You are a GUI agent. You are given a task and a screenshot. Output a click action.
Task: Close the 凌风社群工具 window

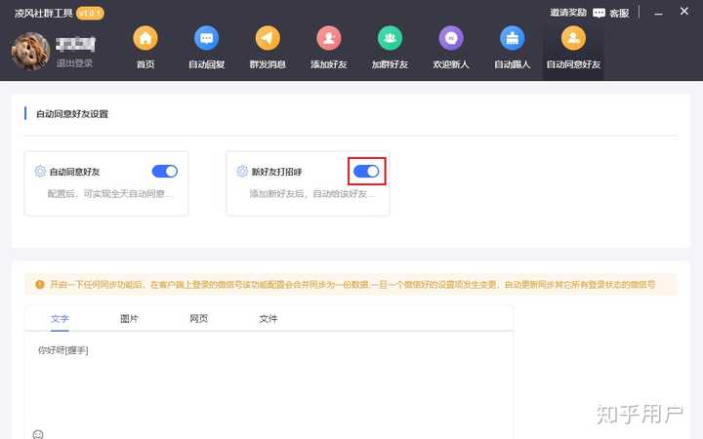684,11
